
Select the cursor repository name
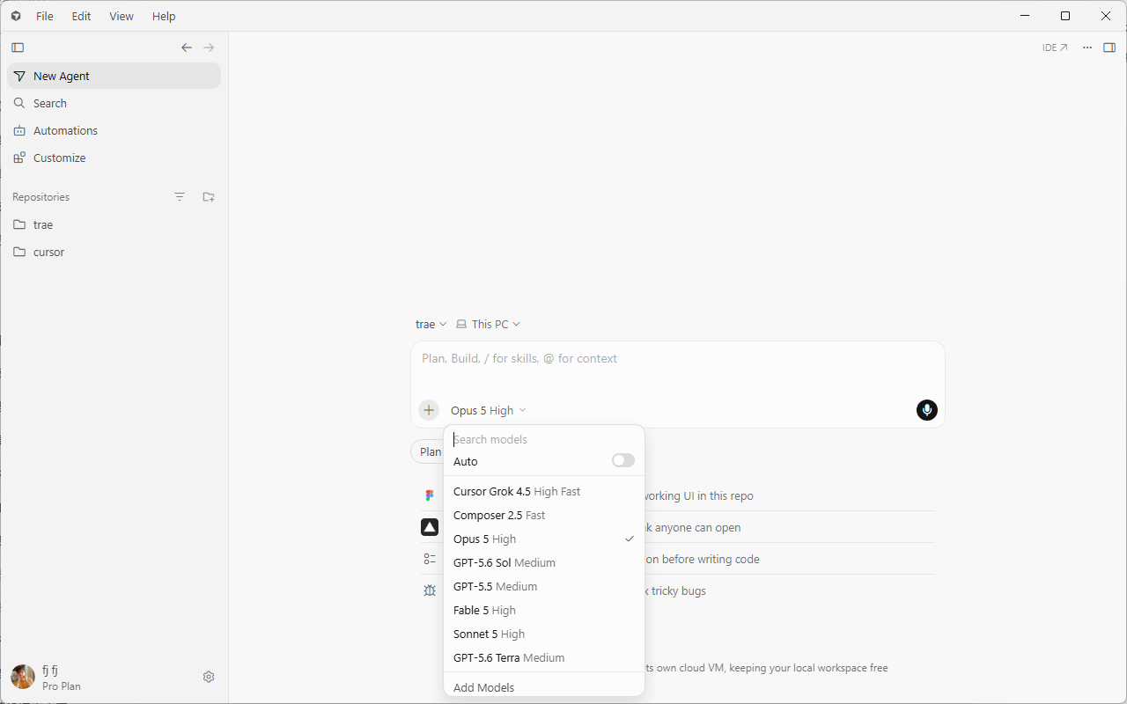click(x=49, y=252)
